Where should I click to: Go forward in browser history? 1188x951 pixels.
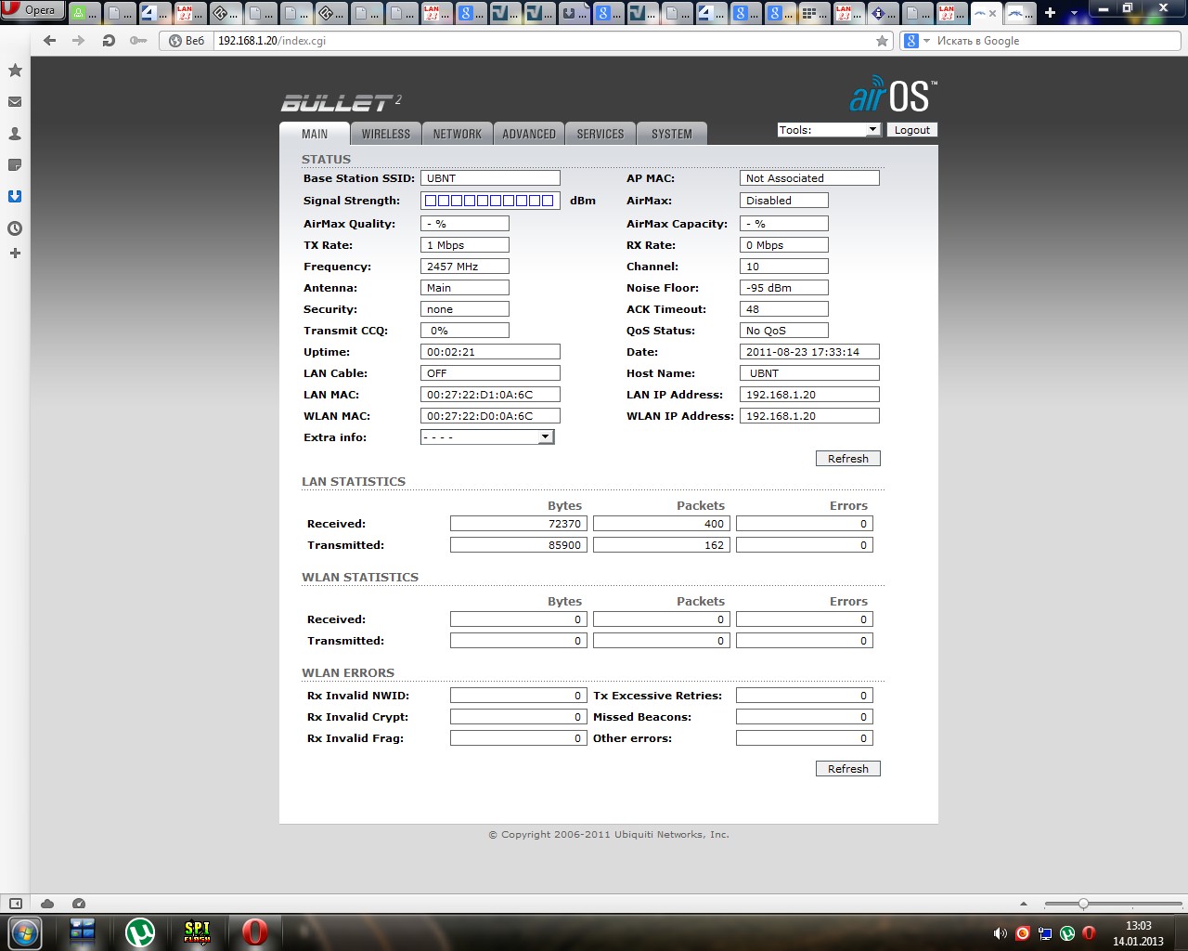79,41
